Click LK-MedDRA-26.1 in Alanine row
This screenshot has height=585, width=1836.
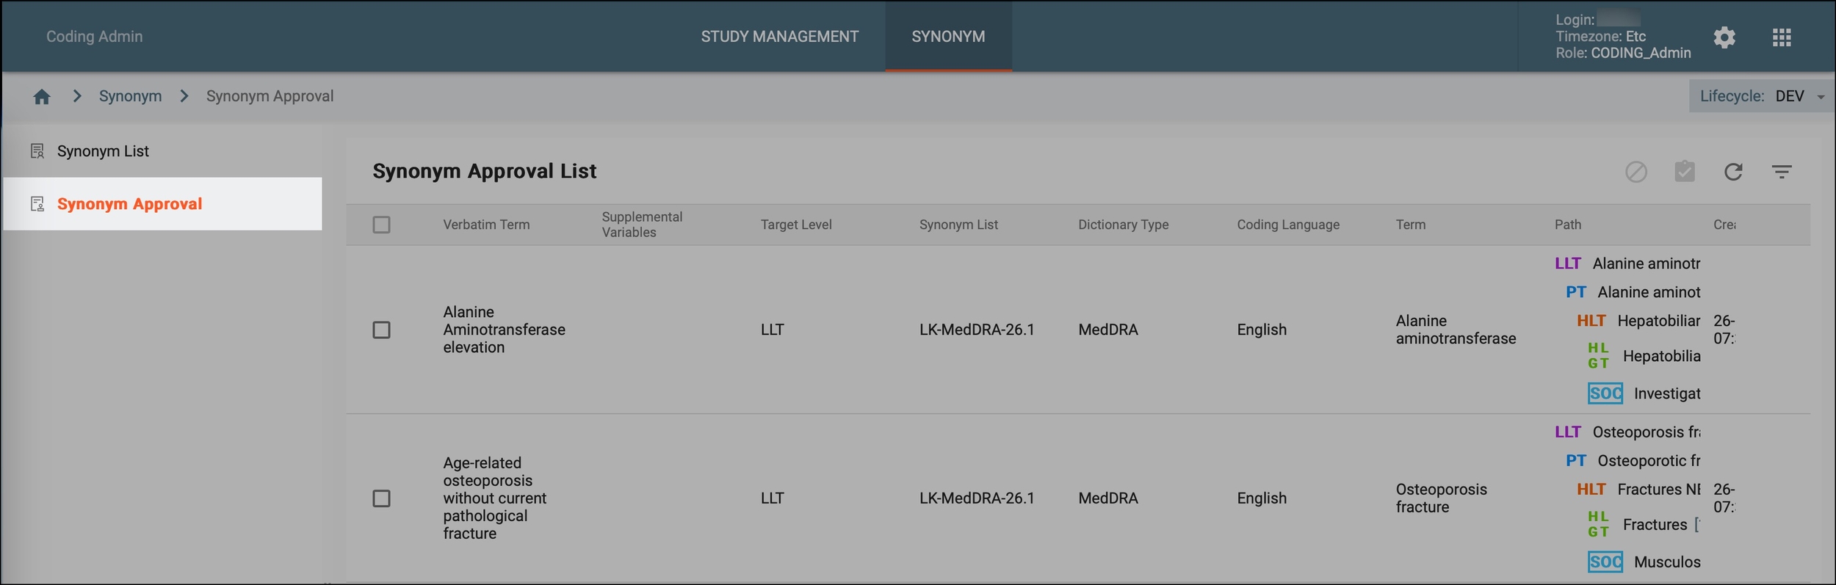coord(977,330)
